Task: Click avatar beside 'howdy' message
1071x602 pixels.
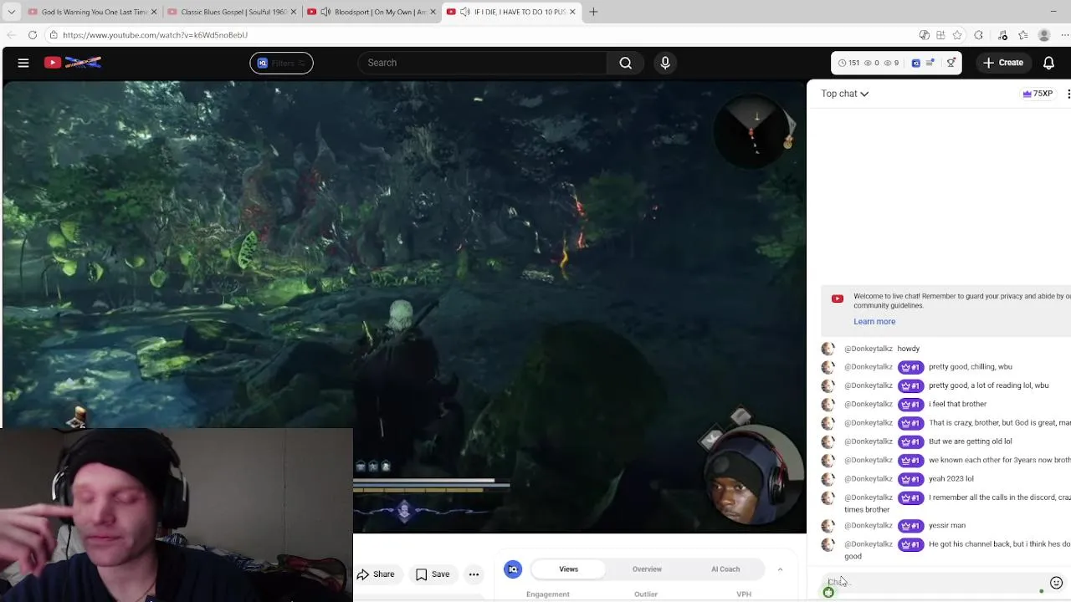Action: [828, 349]
